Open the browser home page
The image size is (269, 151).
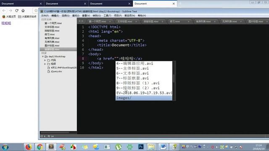tap(23, 10)
